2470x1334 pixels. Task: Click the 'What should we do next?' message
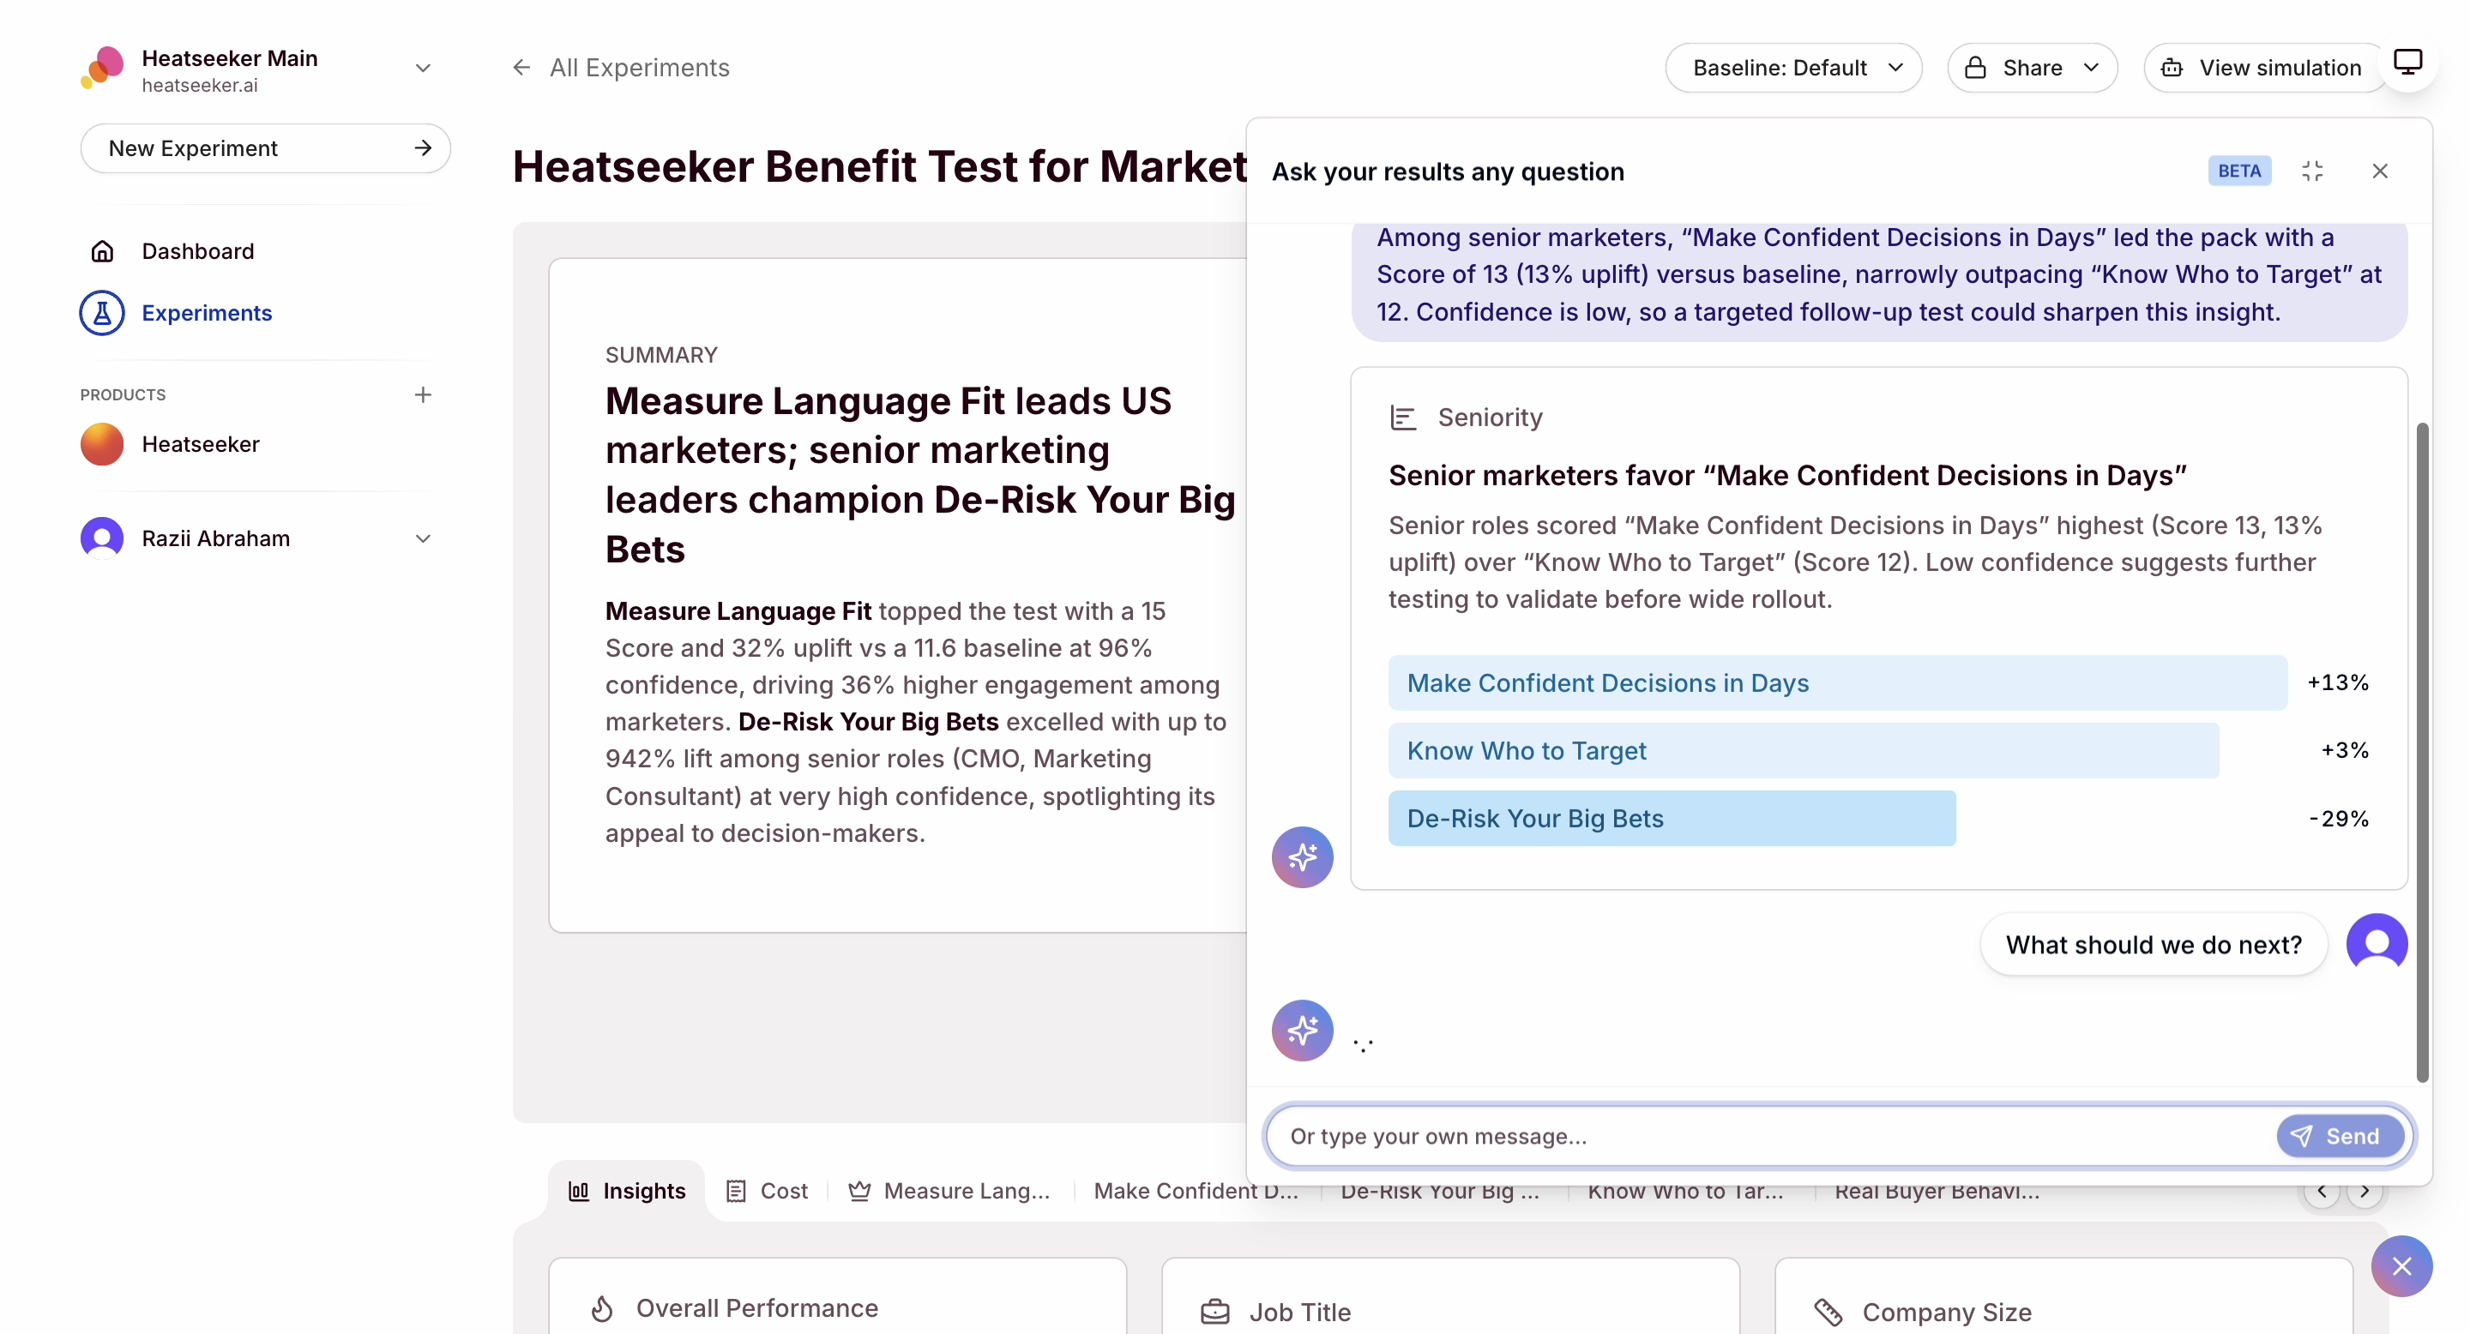click(2154, 945)
